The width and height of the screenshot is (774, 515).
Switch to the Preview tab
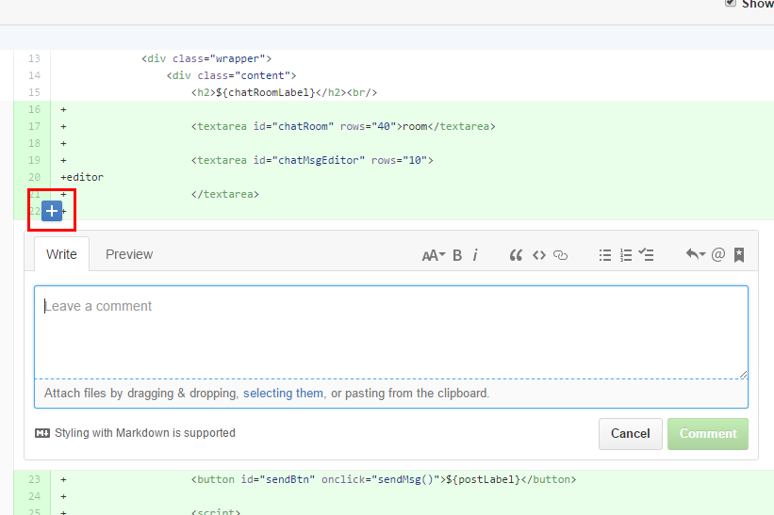[129, 254]
